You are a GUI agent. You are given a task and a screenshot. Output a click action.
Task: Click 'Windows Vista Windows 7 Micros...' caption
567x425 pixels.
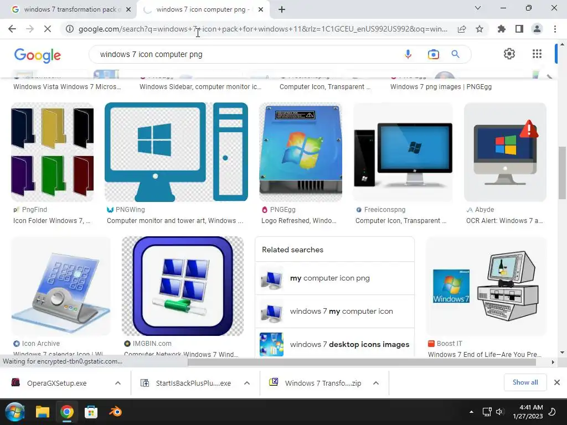(67, 87)
